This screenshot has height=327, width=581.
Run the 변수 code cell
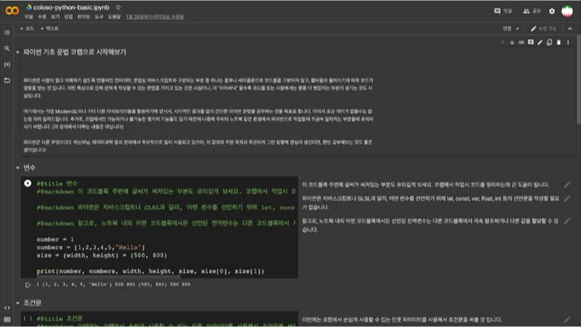click(27, 183)
